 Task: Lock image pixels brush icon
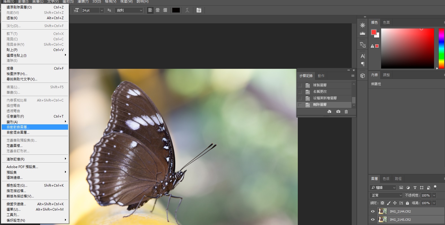388,203
